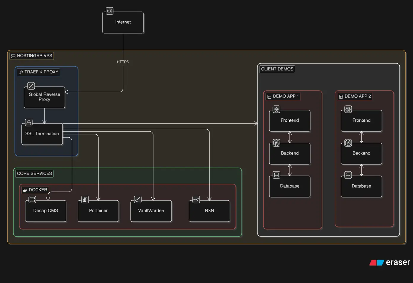Click the globe icon on the Internet node
Viewport: 413px width, 283px height.
[x=109, y=11]
